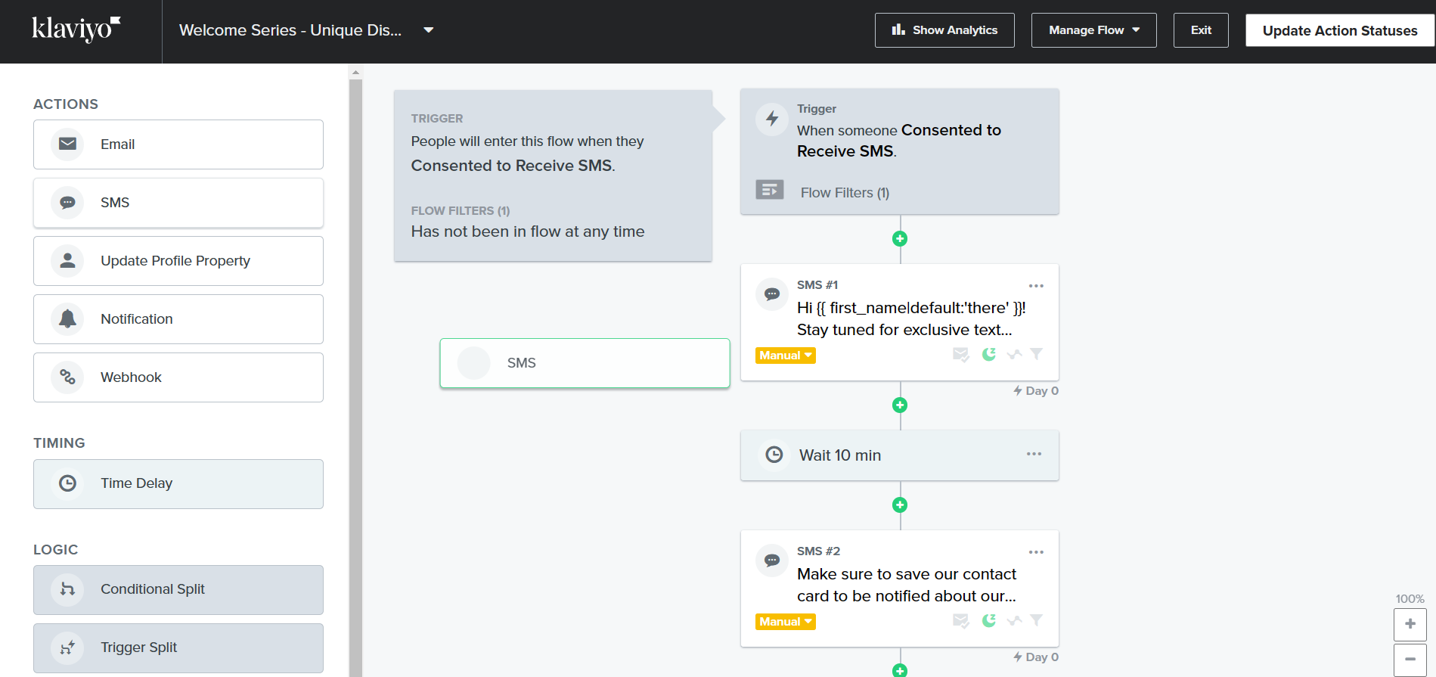The width and height of the screenshot is (1436, 677).
Task: Click the SMS #1 message preview text
Action: point(910,318)
